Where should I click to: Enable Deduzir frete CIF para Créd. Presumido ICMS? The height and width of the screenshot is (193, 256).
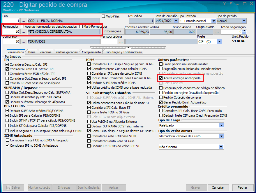(161, 115)
